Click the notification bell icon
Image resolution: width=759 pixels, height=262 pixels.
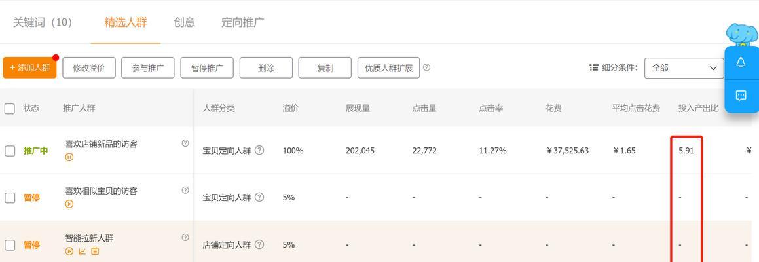click(741, 62)
